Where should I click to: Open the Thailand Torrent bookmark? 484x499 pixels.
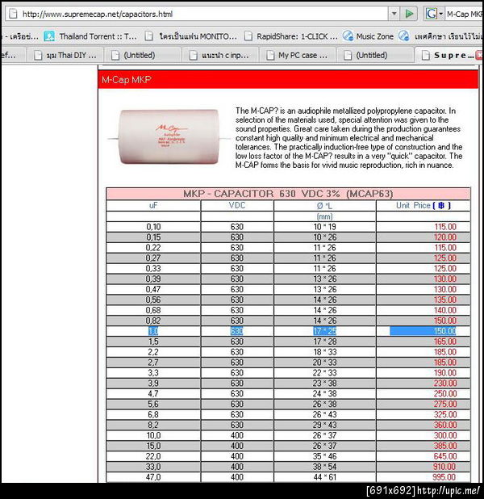click(90, 36)
